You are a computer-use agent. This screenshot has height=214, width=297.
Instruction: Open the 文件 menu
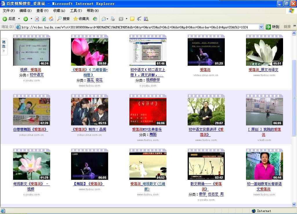click(x=8, y=11)
